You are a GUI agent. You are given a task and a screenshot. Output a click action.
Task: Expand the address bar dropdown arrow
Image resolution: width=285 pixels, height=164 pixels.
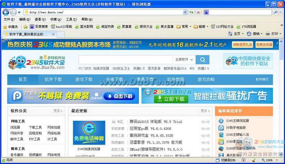click(185, 12)
